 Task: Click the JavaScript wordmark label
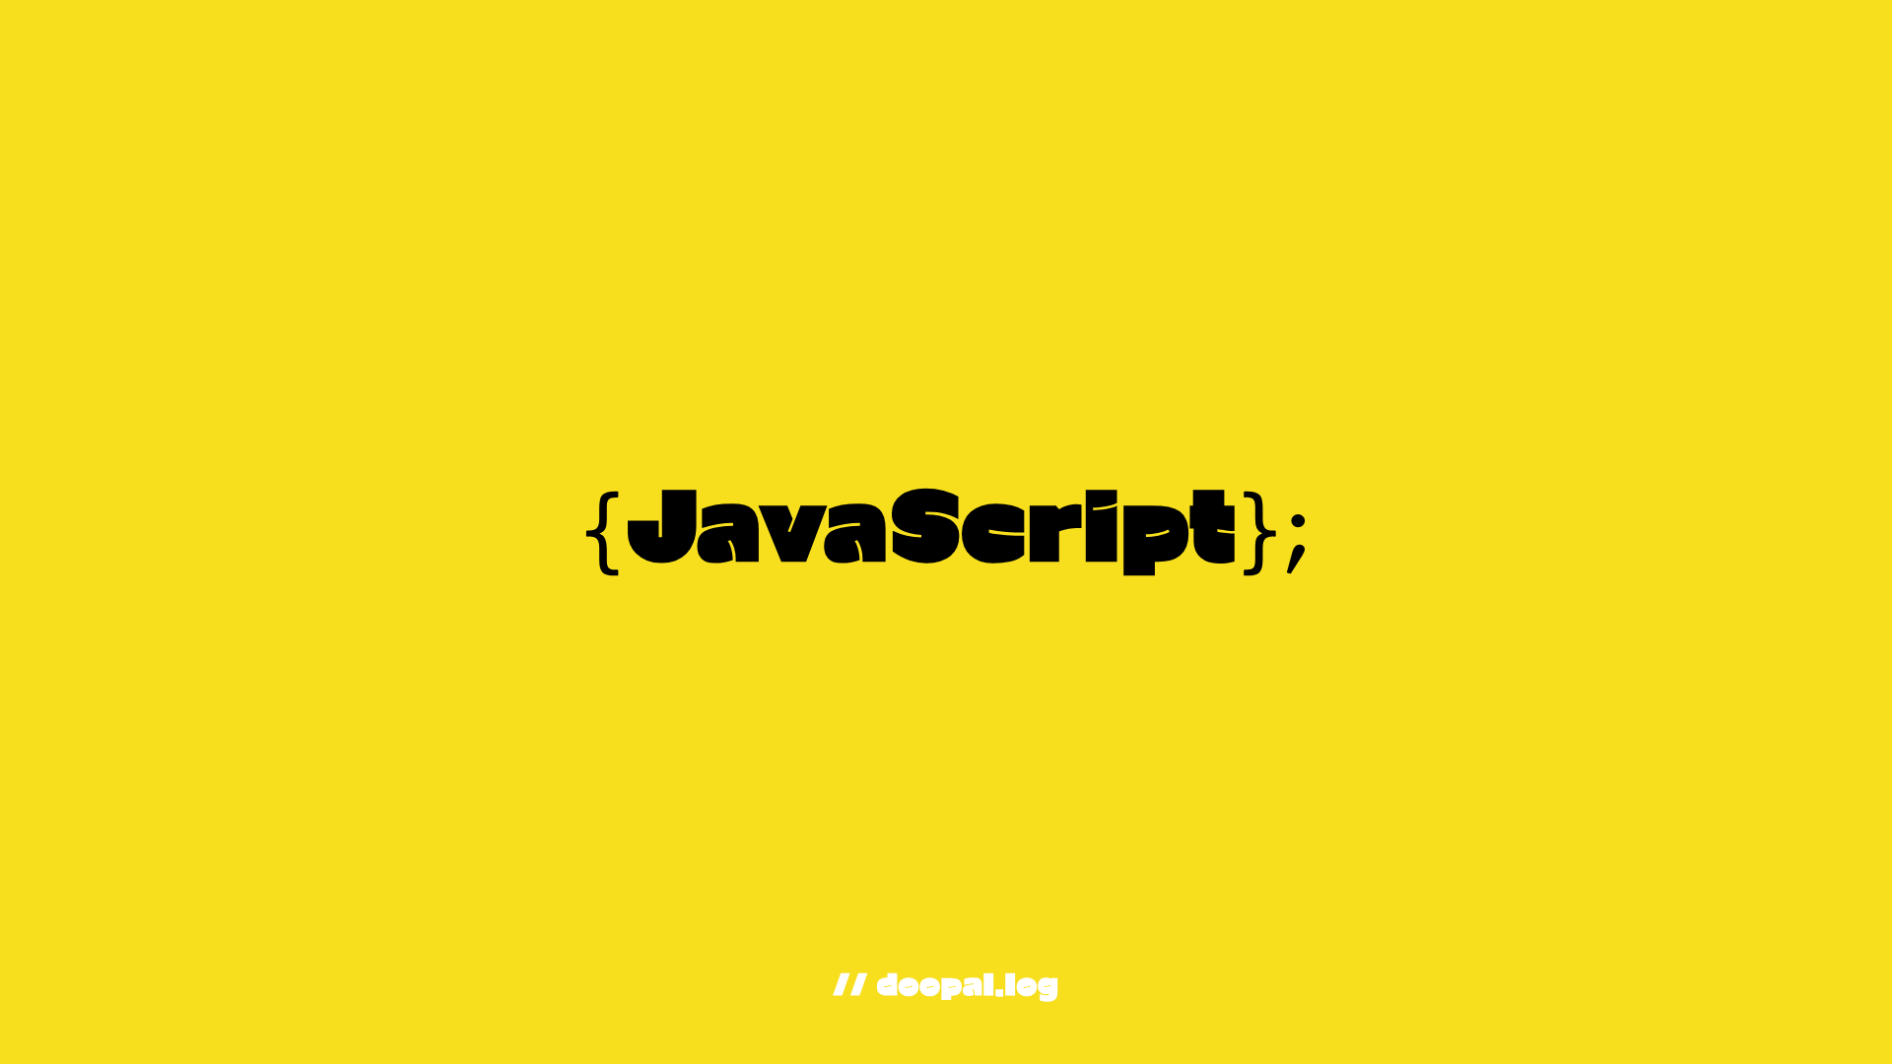pyautogui.click(x=946, y=531)
